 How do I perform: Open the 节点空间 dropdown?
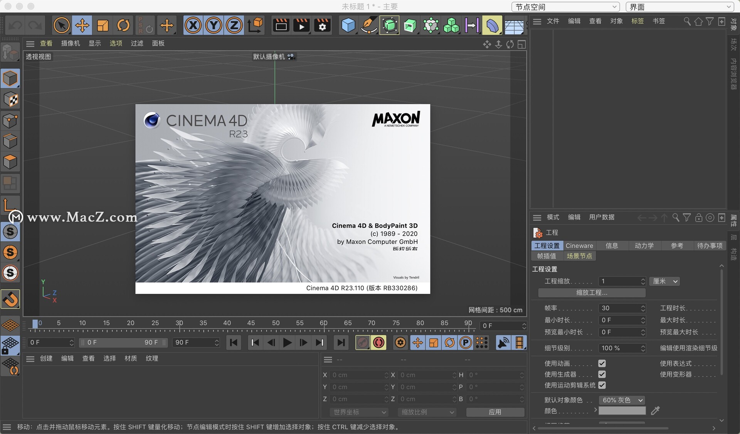point(566,7)
